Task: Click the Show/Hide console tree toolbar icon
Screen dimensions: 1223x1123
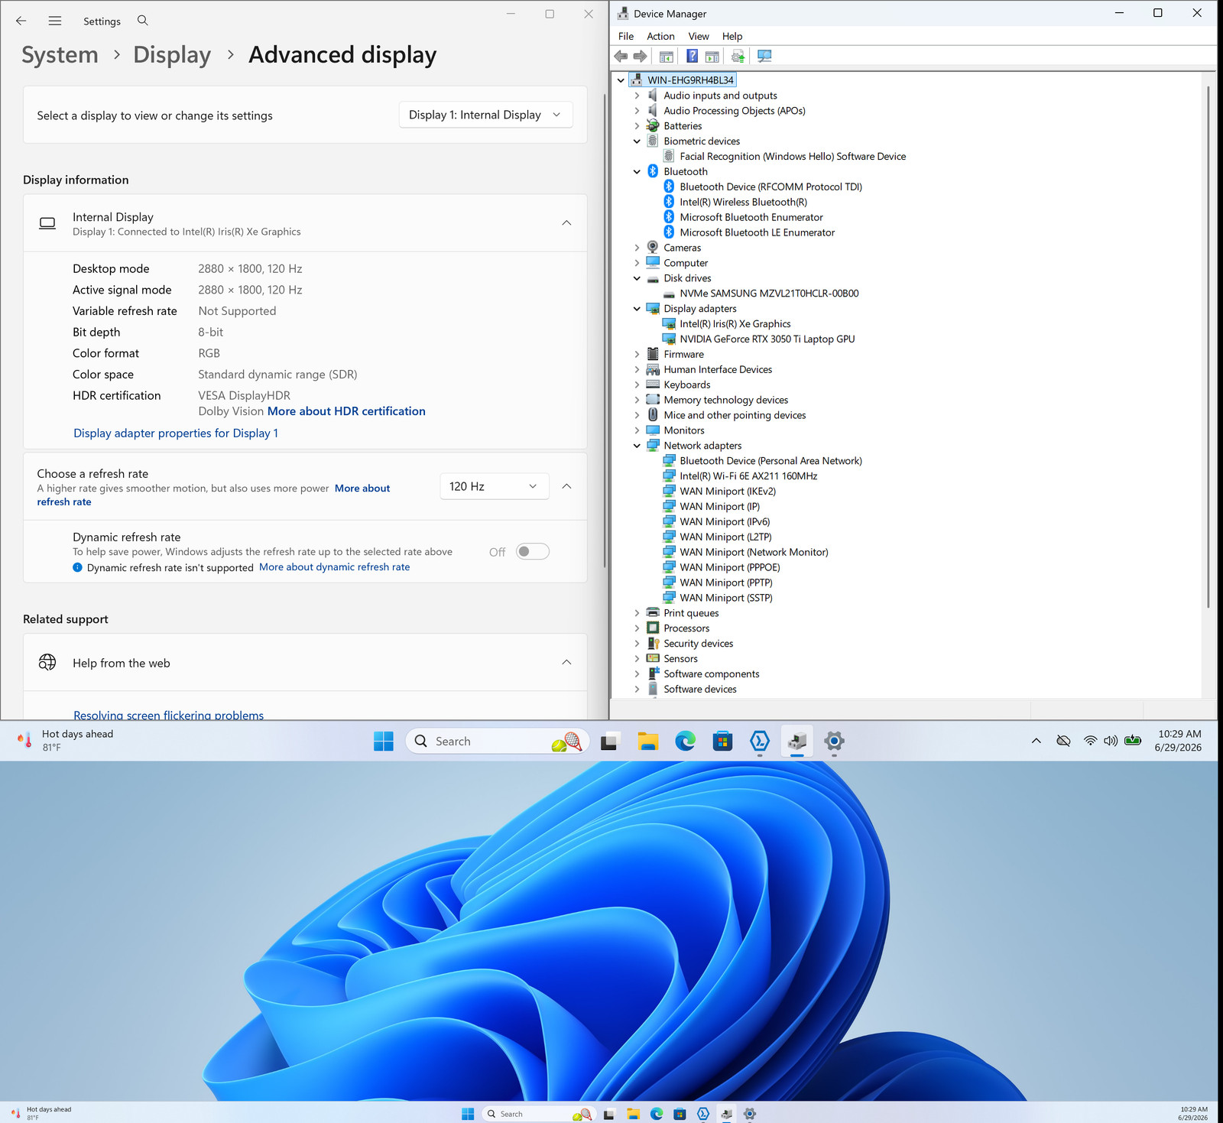Action: [x=666, y=56]
